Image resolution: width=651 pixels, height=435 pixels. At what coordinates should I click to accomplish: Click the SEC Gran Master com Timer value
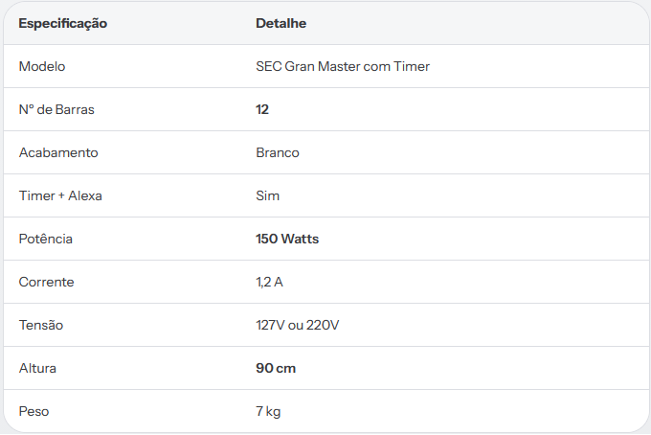[343, 66]
